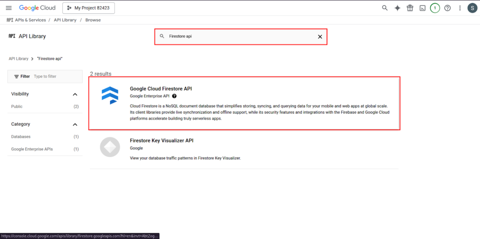Go to API Library breadcrumb in header

65,20
